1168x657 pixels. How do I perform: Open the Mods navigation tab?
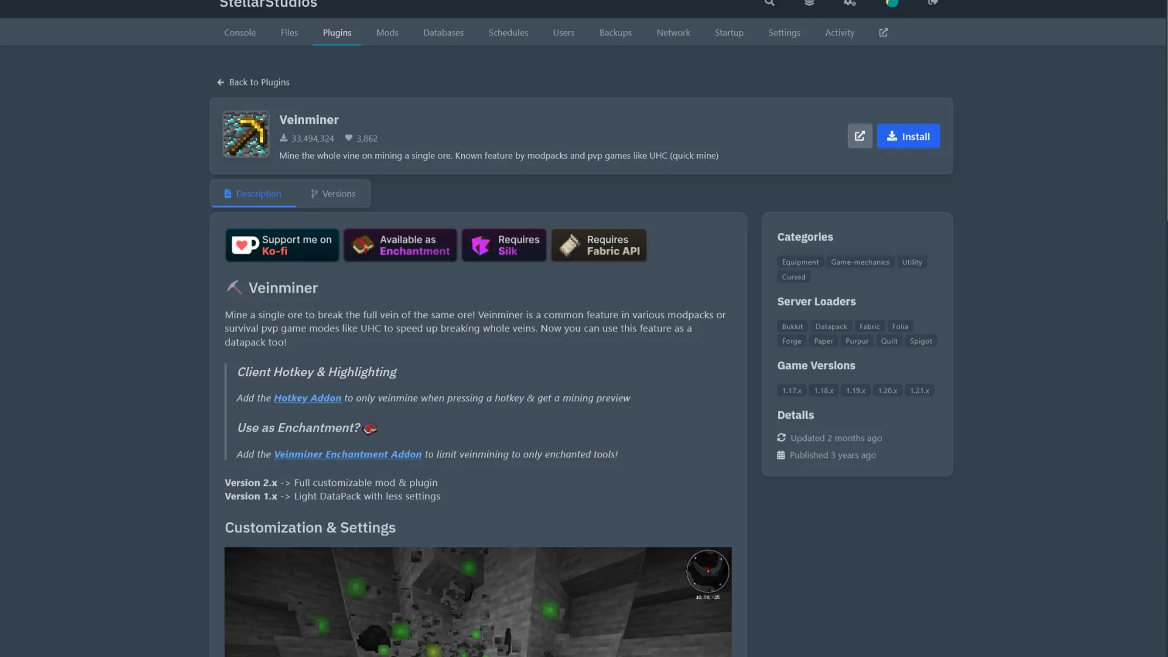point(387,33)
